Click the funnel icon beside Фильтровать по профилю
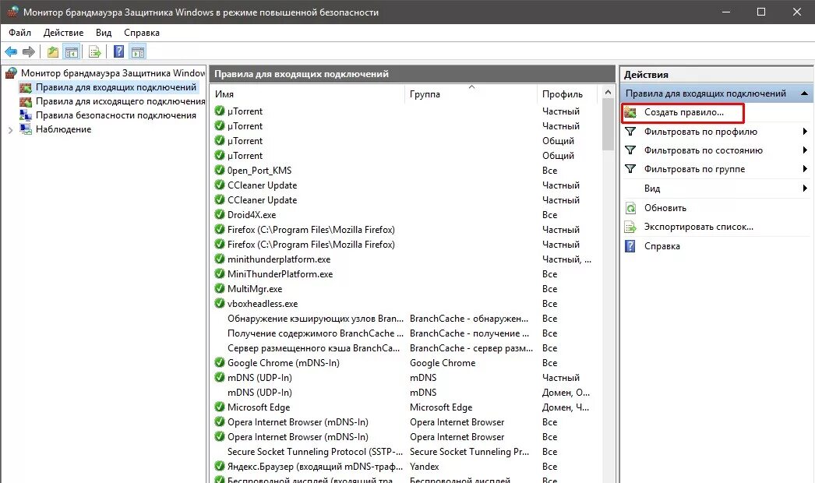The image size is (815, 483). tap(630, 132)
